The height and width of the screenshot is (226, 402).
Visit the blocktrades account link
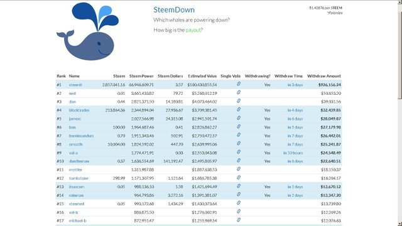click(x=79, y=110)
